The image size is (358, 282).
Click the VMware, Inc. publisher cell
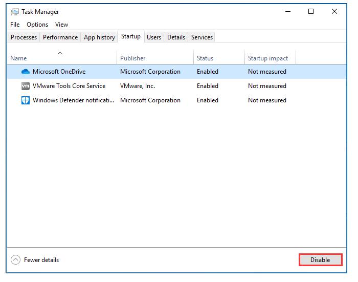tap(138, 86)
